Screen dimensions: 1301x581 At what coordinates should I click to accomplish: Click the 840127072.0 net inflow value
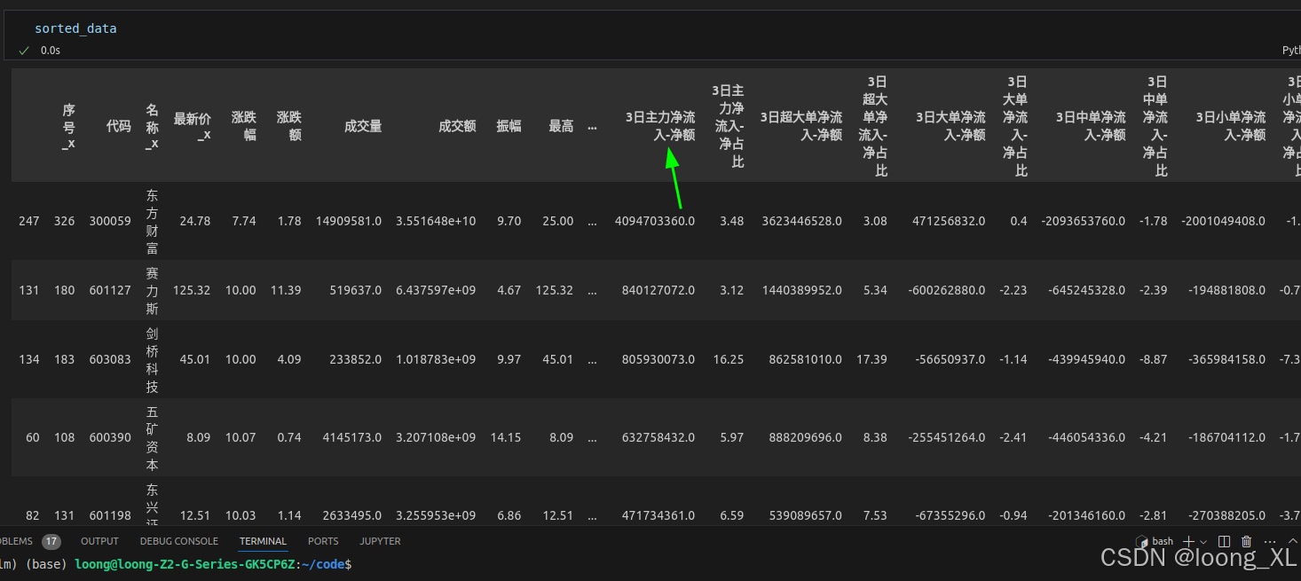point(658,290)
